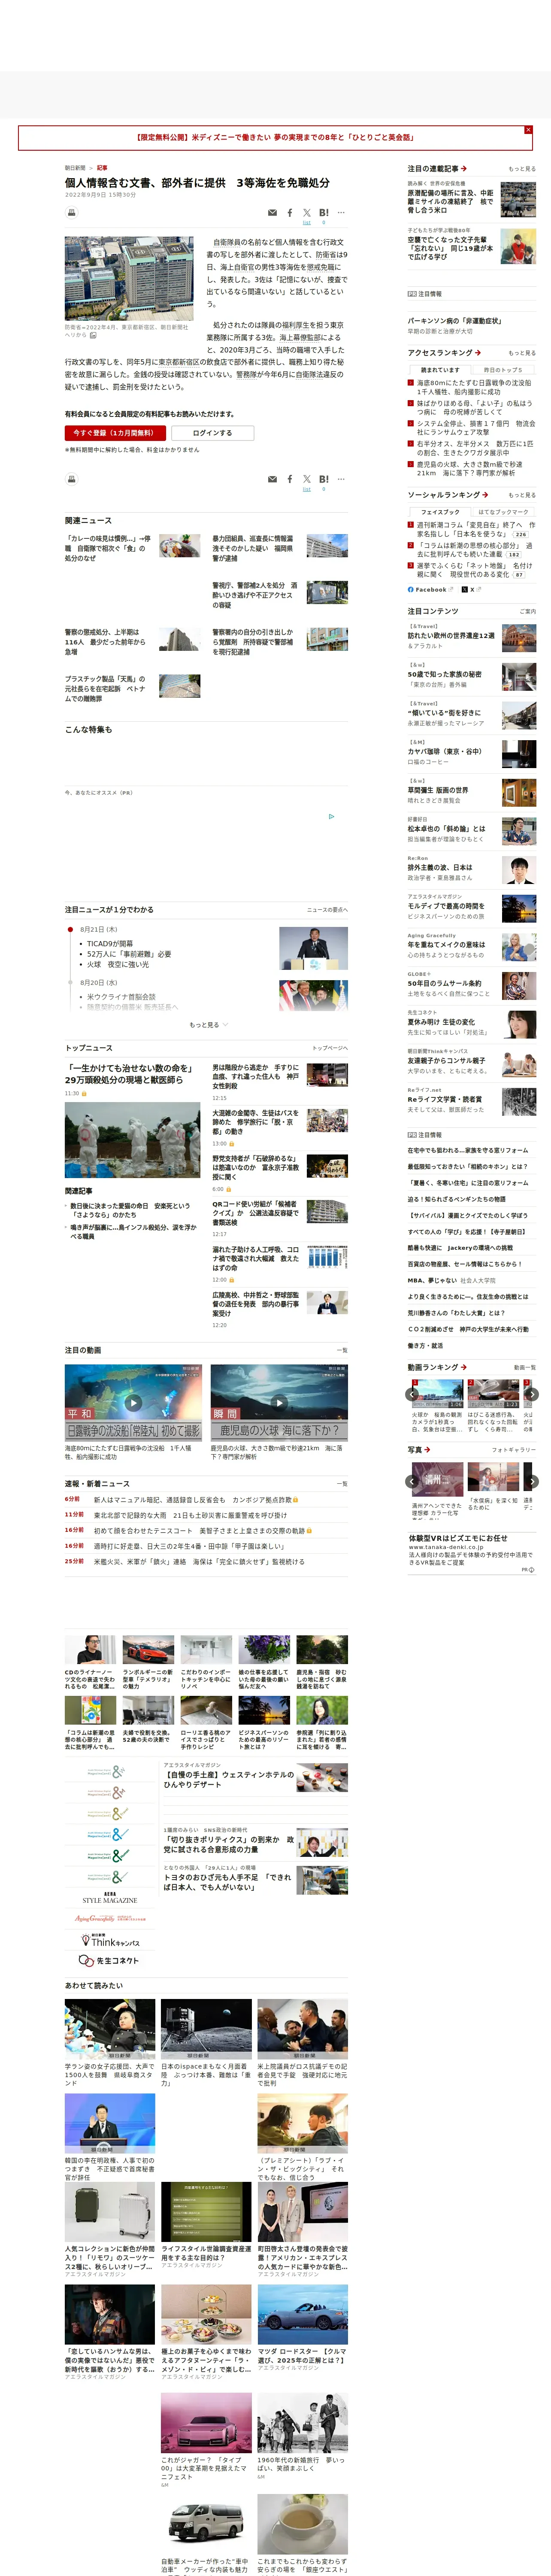Image resolution: width=551 pixels, height=2576 pixels.
Task: Close the red promo banner with the X
Action: coord(528,130)
